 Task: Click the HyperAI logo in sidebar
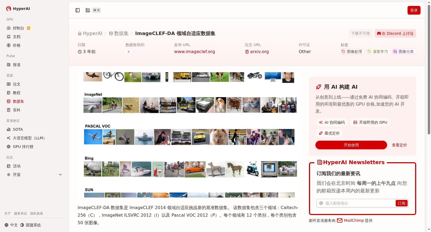(18, 9)
